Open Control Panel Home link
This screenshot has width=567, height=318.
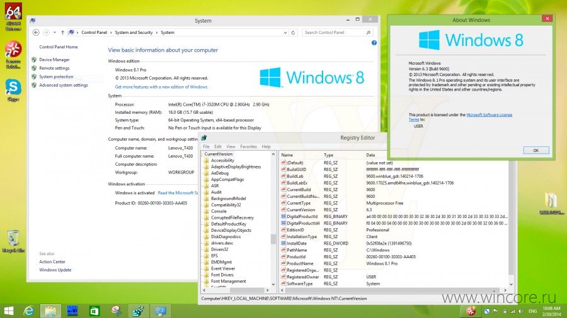click(58, 47)
